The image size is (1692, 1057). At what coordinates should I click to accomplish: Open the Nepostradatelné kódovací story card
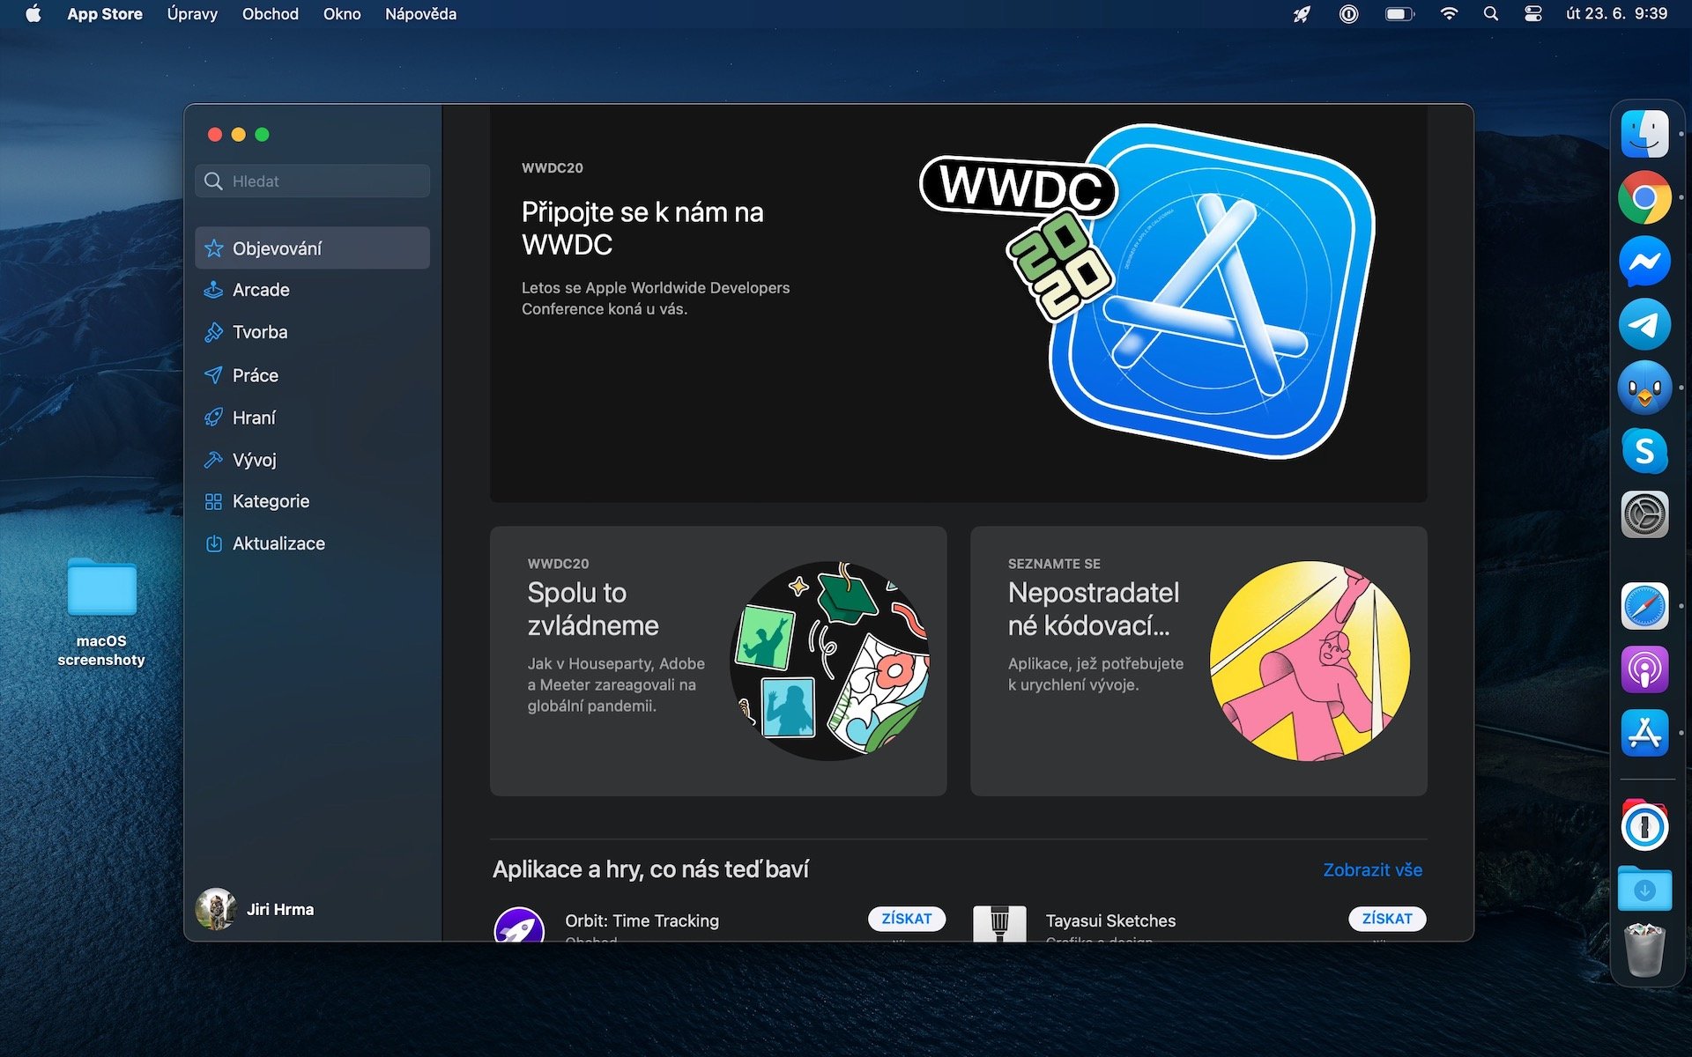pos(1198,662)
